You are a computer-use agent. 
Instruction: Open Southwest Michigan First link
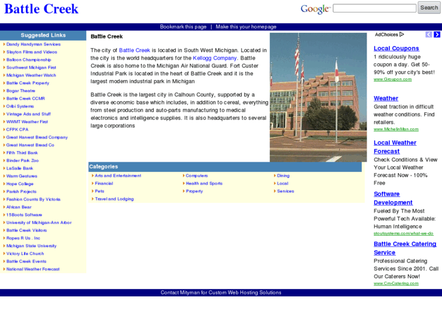(x=31, y=67)
